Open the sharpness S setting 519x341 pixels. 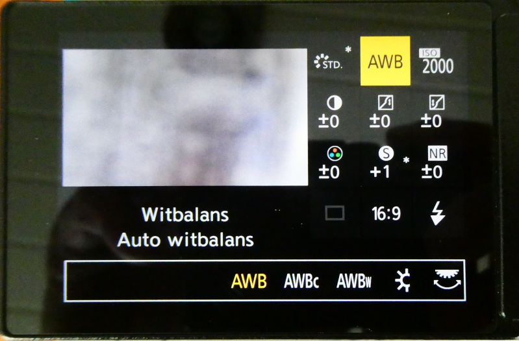pos(386,153)
